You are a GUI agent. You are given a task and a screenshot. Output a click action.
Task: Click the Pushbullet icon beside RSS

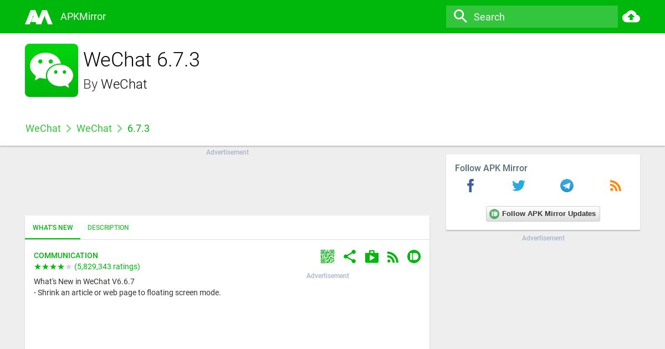pyautogui.click(x=414, y=256)
